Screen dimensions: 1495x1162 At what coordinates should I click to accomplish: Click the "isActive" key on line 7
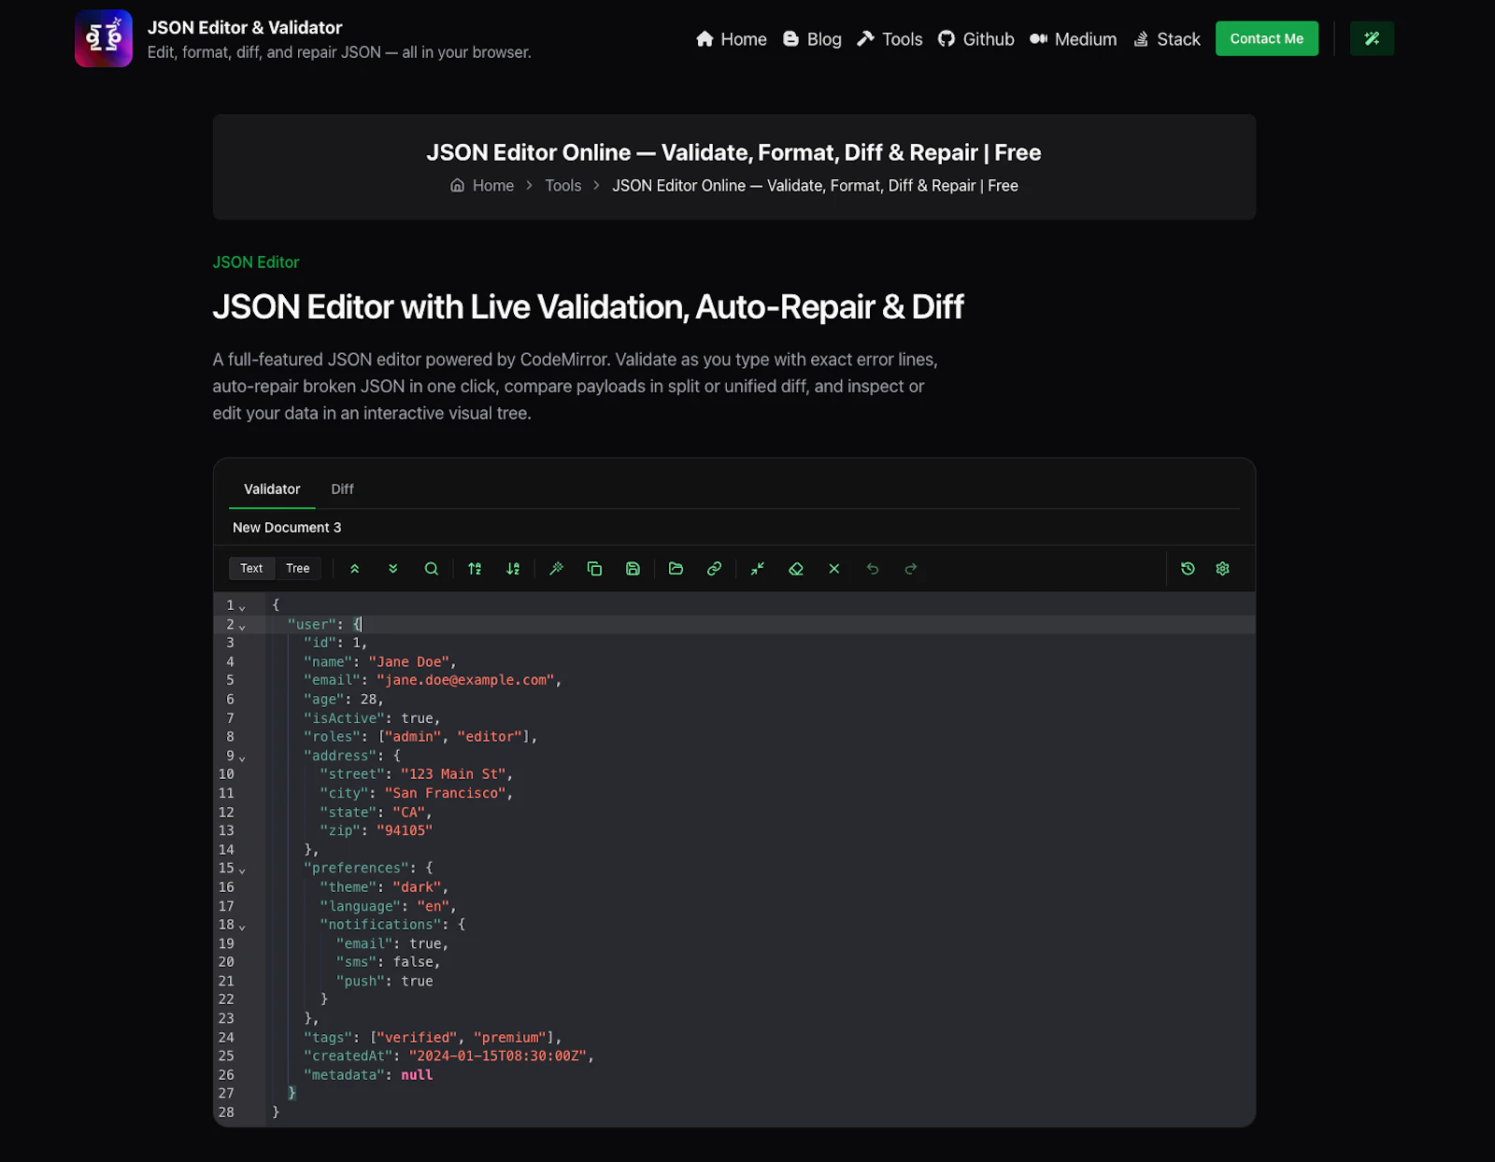[344, 718]
